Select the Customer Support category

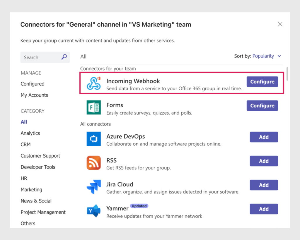point(40,156)
